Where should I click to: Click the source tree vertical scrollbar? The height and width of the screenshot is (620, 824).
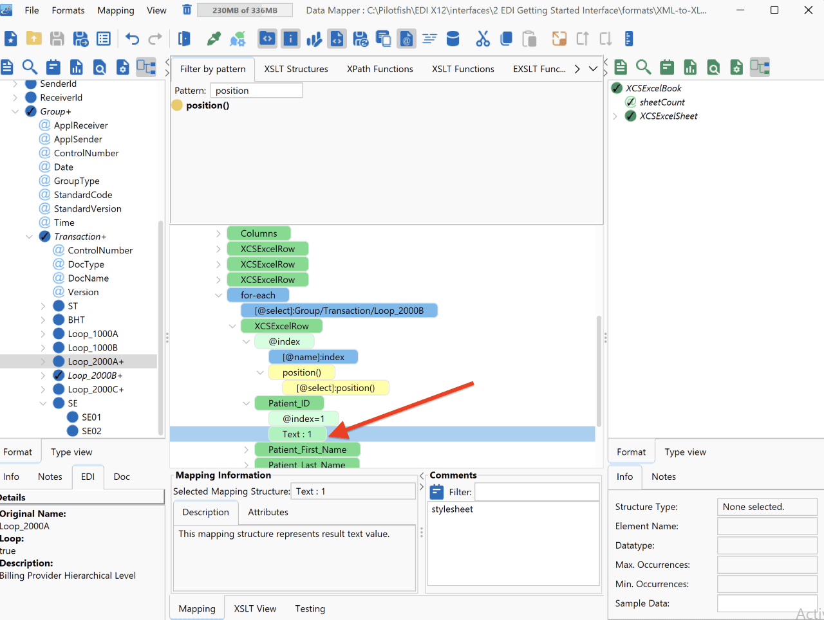click(161, 328)
